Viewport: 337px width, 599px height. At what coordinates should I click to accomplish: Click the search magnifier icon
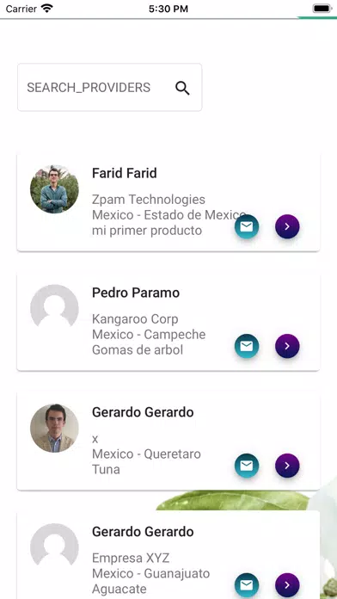(x=182, y=88)
